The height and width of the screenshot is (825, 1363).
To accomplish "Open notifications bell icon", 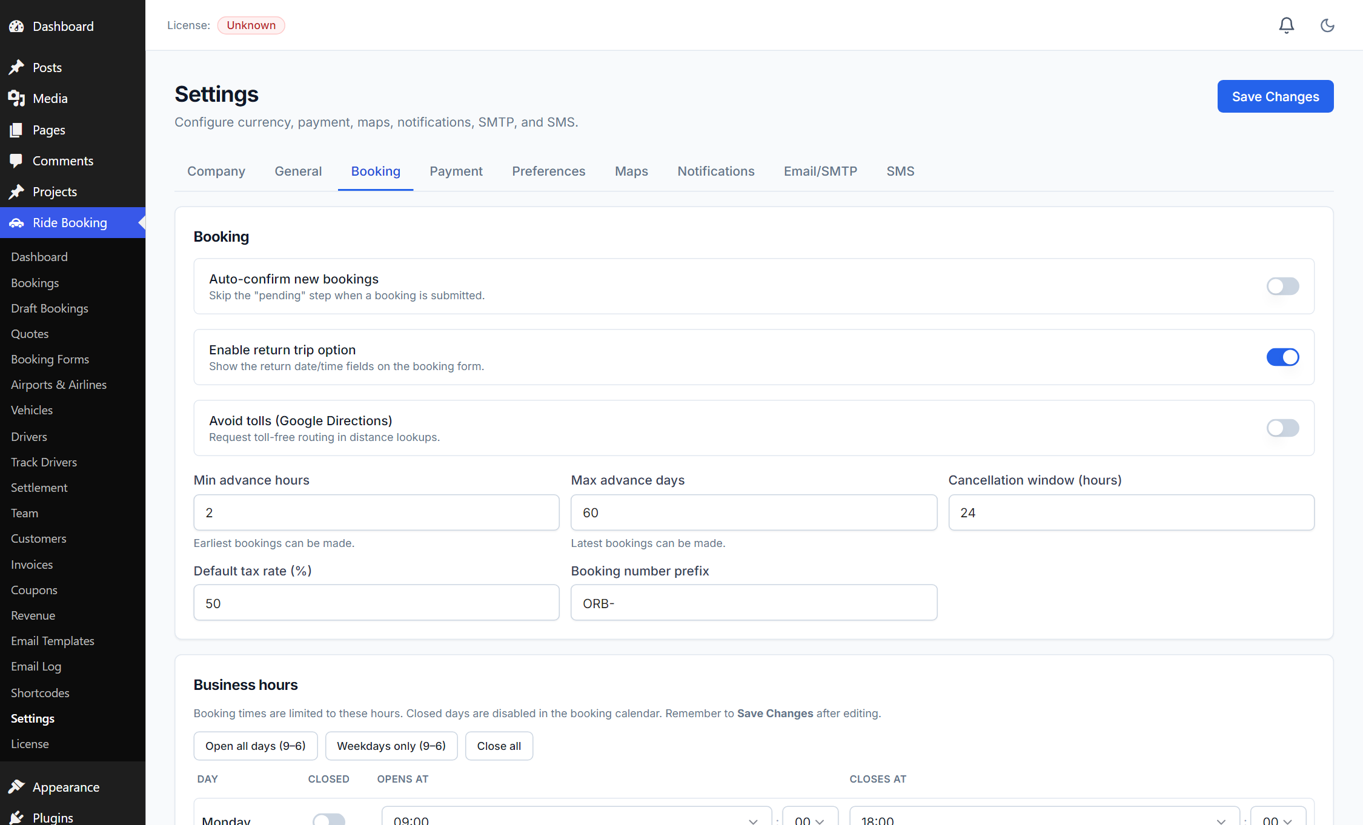I will [1287, 25].
